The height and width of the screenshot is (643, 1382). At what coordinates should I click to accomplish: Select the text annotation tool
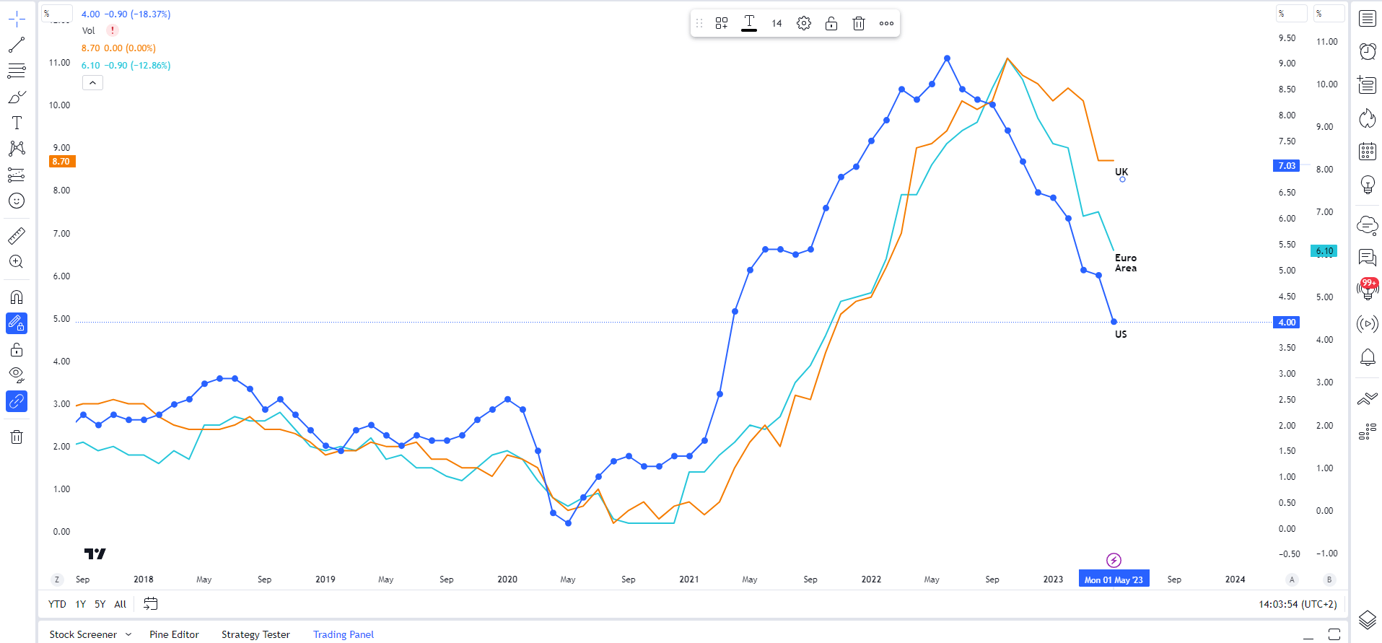pyautogui.click(x=17, y=123)
